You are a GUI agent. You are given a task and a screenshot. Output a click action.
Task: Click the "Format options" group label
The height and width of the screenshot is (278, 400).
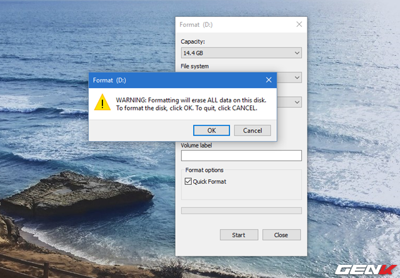(x=204, y=170)
